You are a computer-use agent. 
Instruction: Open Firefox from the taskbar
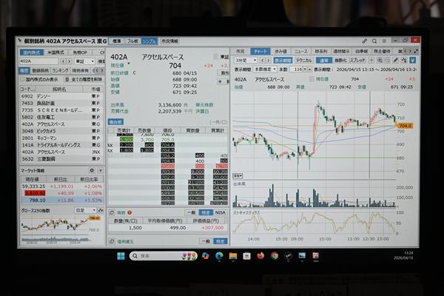[x=260, y=255]
